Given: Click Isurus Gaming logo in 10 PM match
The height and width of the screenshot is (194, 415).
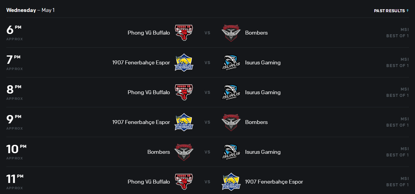Looking at the screenshot, I should pyautogui.click(x=231, y=152).
